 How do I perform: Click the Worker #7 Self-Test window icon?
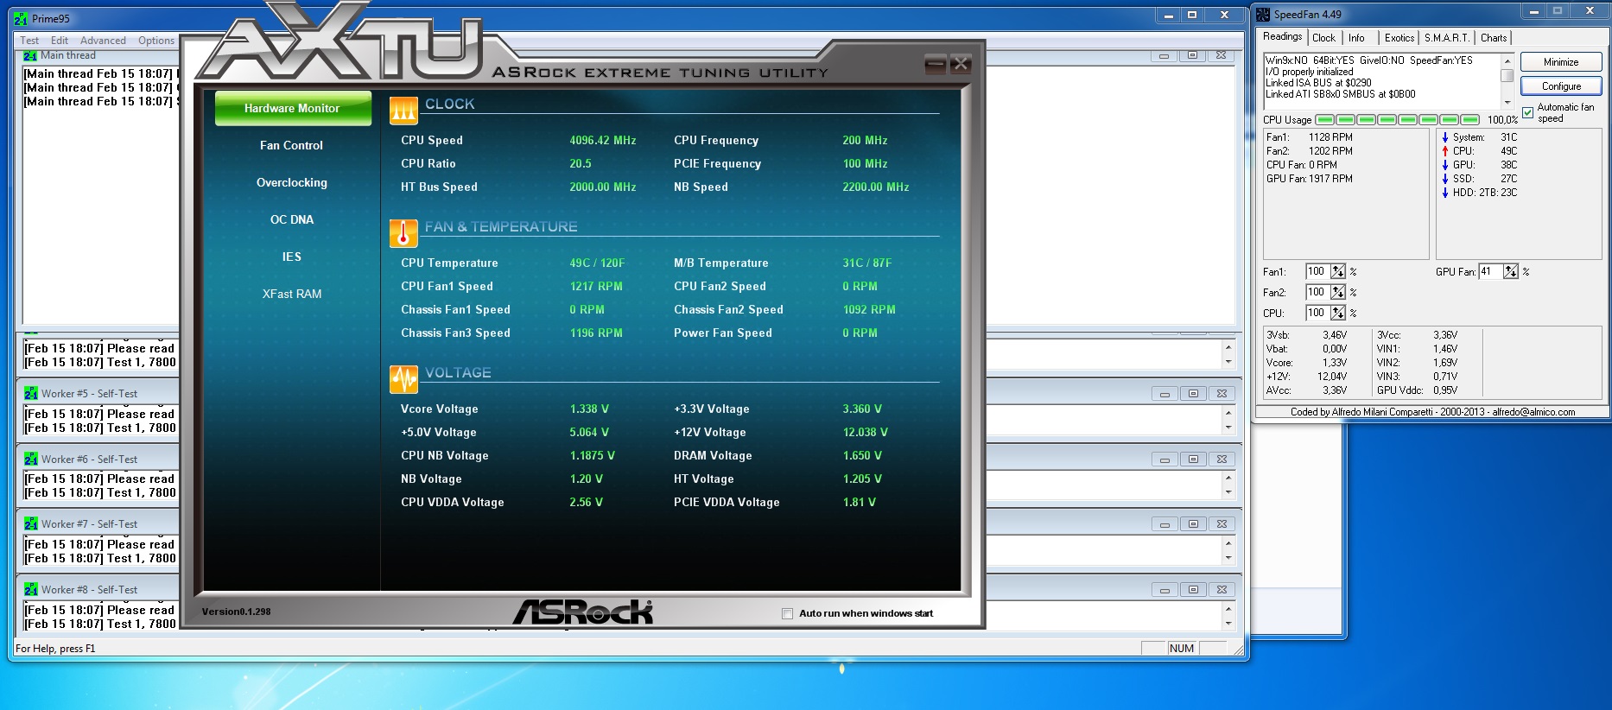pyautogui.click(x=31, y=524)
